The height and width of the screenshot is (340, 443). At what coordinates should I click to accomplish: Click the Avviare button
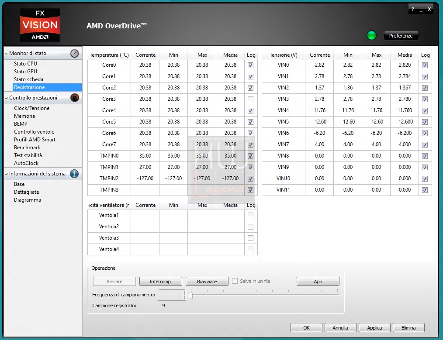click(114, 282)
